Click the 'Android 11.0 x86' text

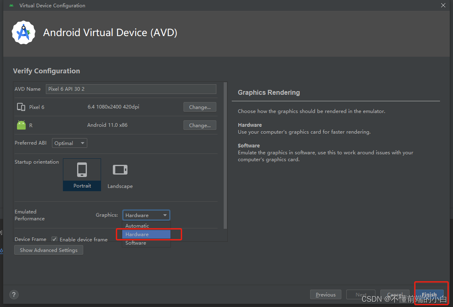pyautogui.click(x=107, y=125)
